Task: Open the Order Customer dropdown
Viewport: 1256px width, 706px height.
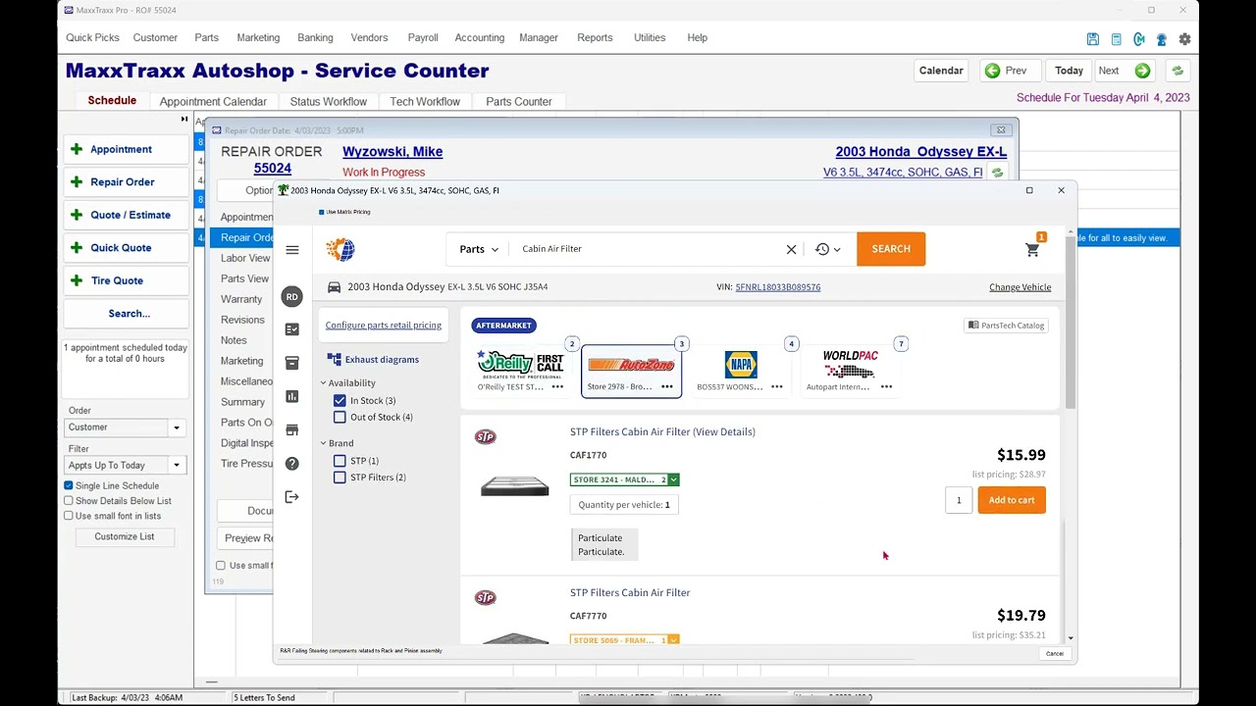Action: coord(177,428)
